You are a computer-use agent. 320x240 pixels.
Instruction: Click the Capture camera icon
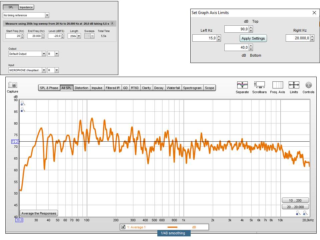(x=13, y=85)
